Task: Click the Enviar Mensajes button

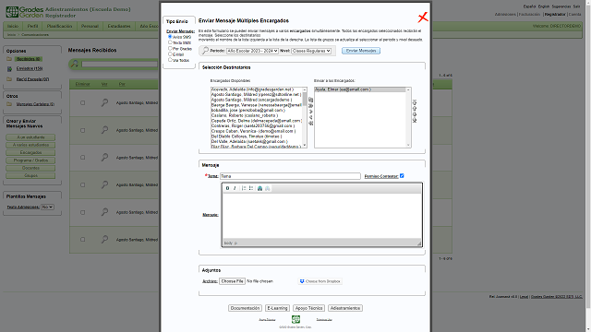Action: point(361,51)
